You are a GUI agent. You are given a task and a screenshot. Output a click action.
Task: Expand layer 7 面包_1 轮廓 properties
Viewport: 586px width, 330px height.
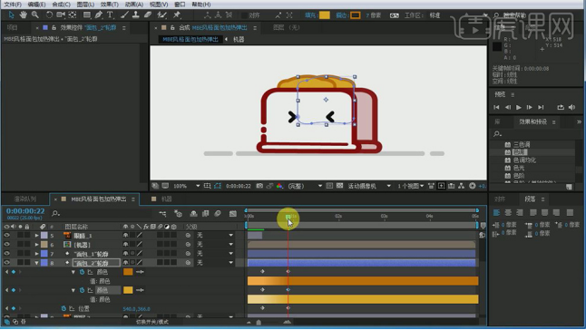36,254
